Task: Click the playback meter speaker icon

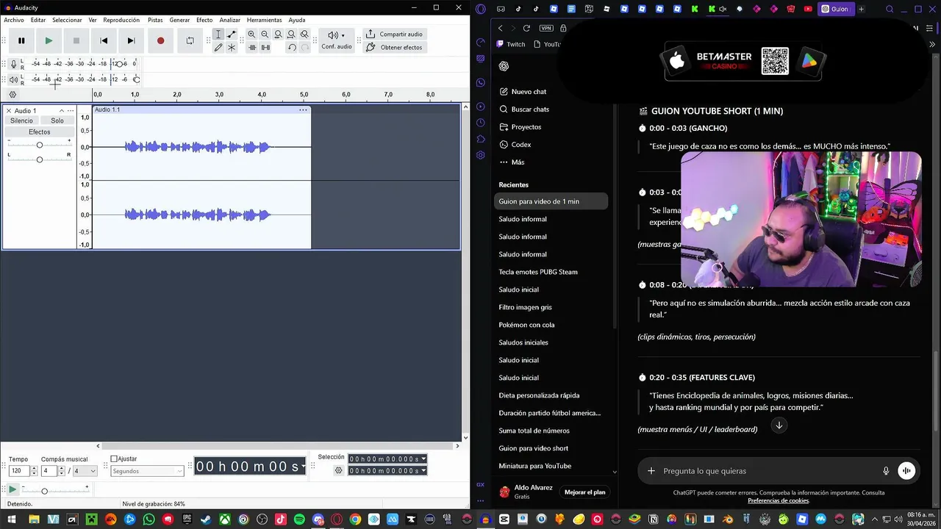Action: pyautogui.click(x=13, y=79)
